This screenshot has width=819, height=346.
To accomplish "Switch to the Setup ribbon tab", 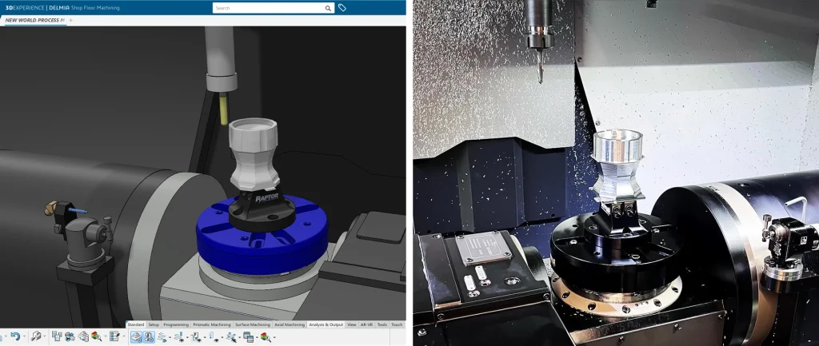I will pyautogui.click(x=154, y=324).
